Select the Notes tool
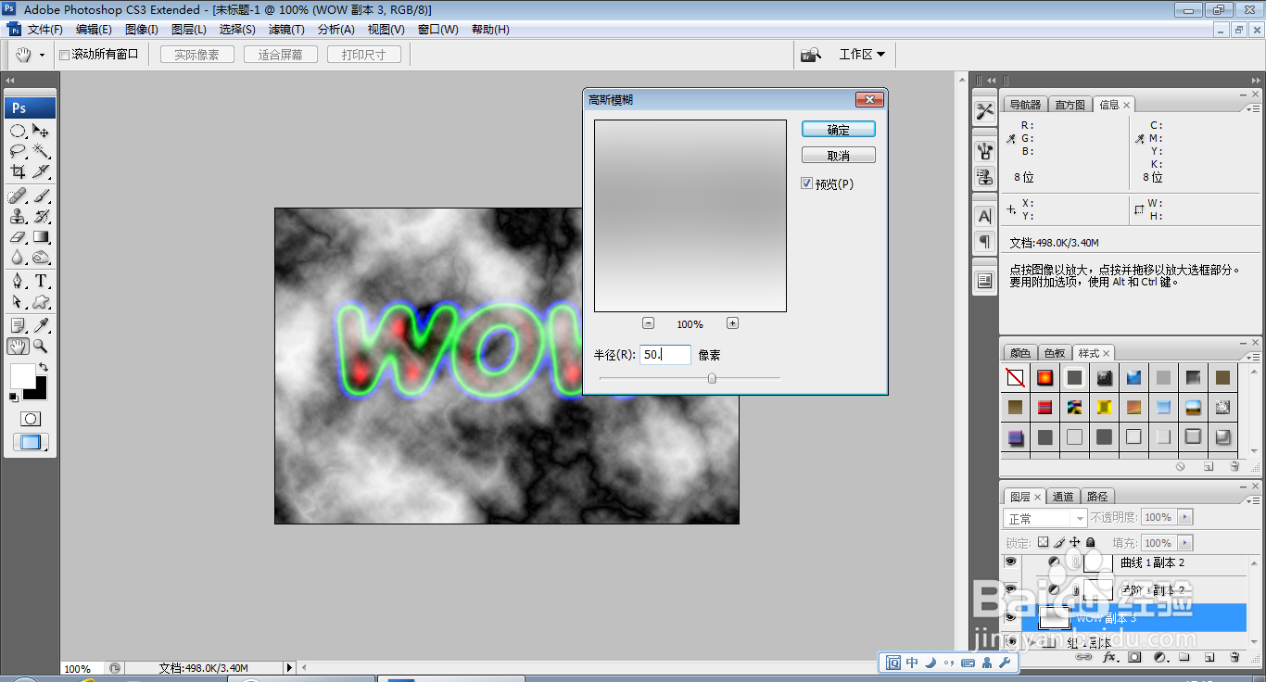This screenshot has width=1266, height=682. pos(18,326)
